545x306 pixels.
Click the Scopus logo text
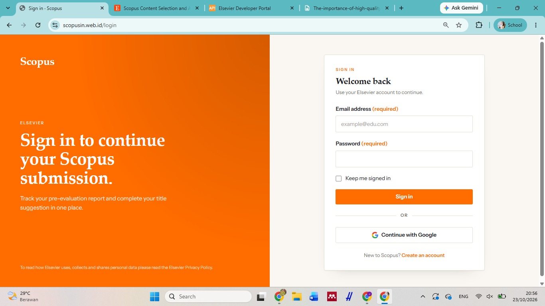37,62
